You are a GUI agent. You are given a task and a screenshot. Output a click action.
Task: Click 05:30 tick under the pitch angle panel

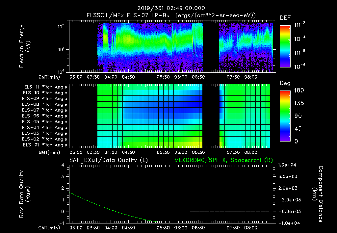pyautogui.click(x=163, y=152)
